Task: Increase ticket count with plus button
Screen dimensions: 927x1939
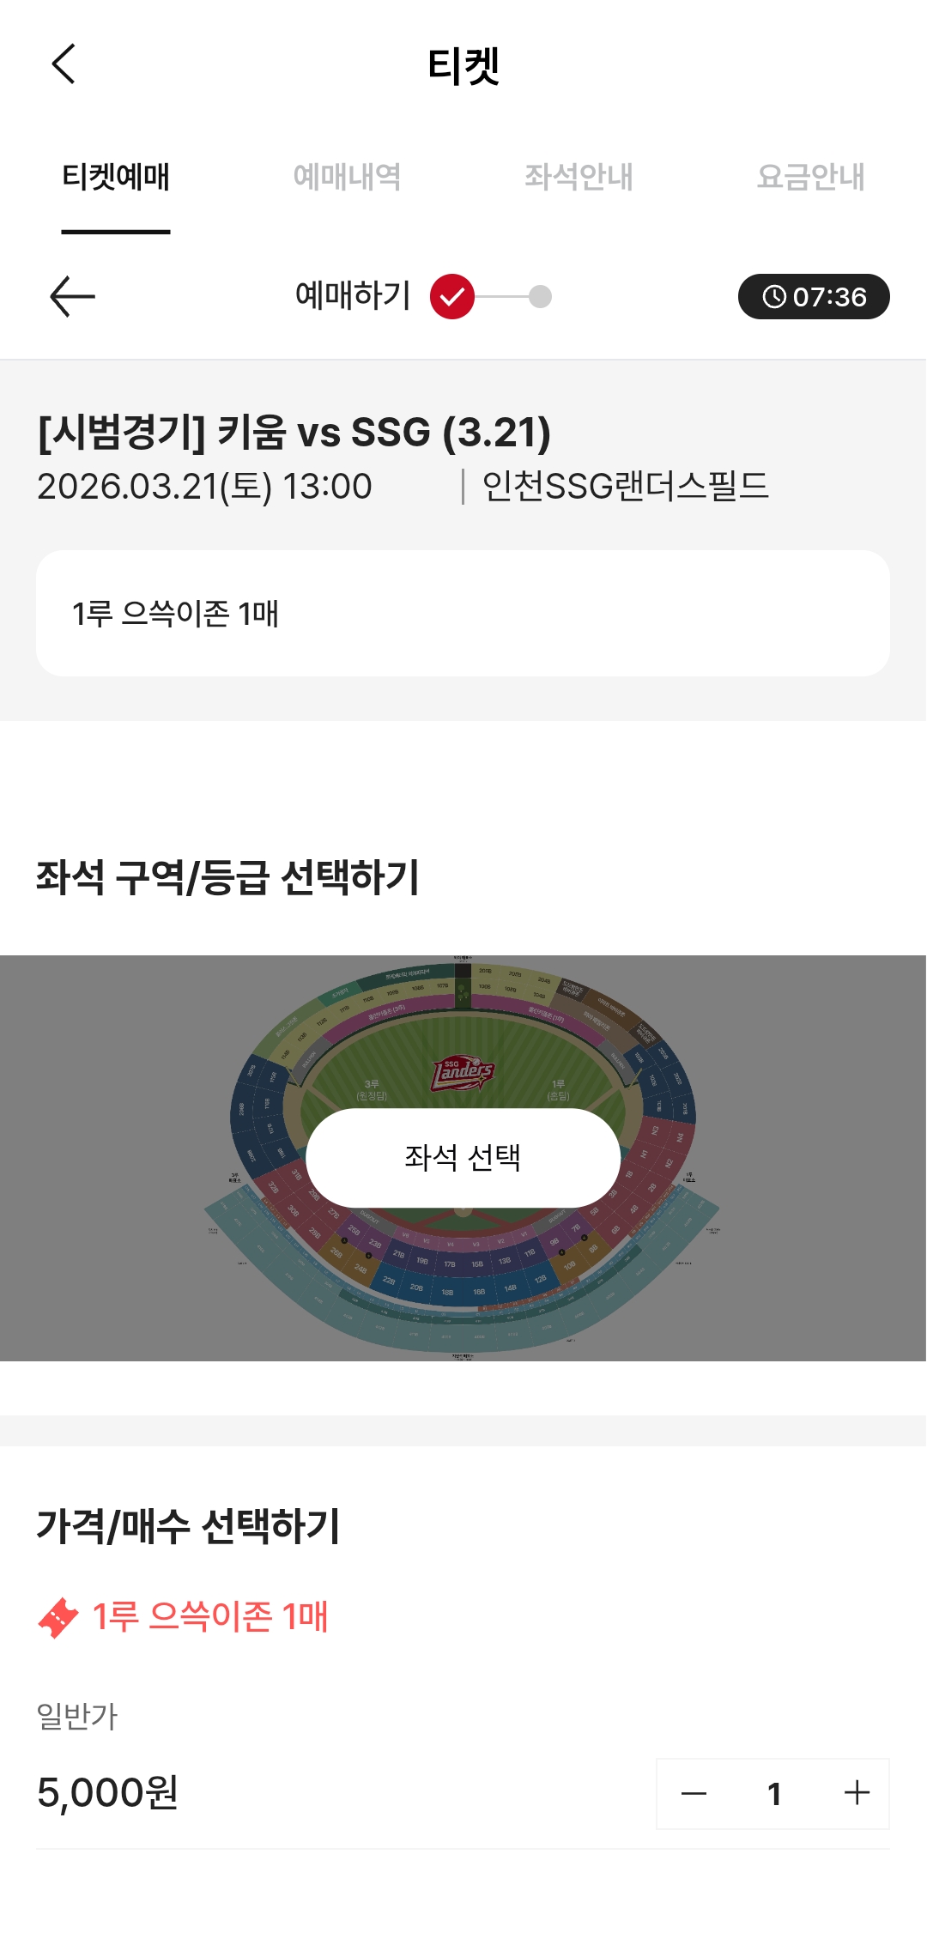Action: 857,1793
